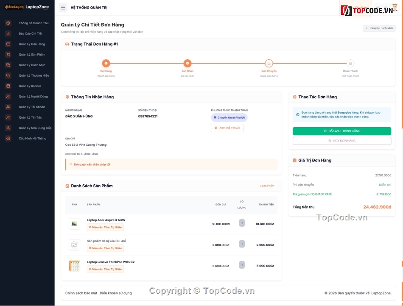Click the ĐÃ GIAO THÀNH CÔNG button
The image size is (403, 306).
342,131
